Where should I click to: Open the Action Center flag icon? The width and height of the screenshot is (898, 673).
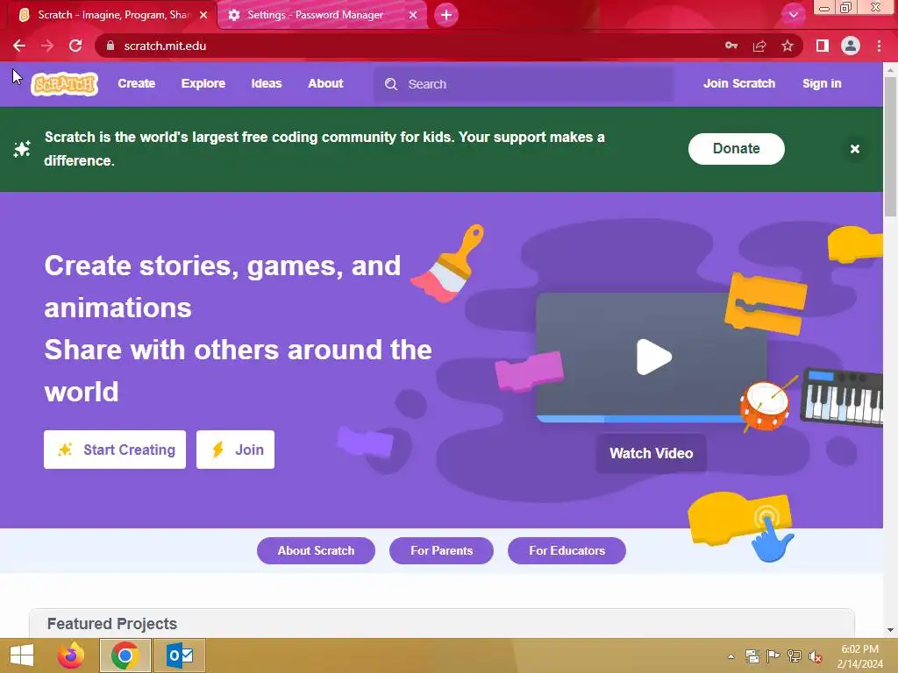[x=773, y=656]
